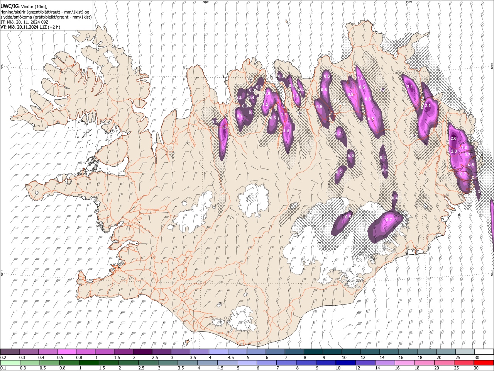Pick the lower scale swatch between 1 and 1.5
494x371 pixels.
coord(89,363)
